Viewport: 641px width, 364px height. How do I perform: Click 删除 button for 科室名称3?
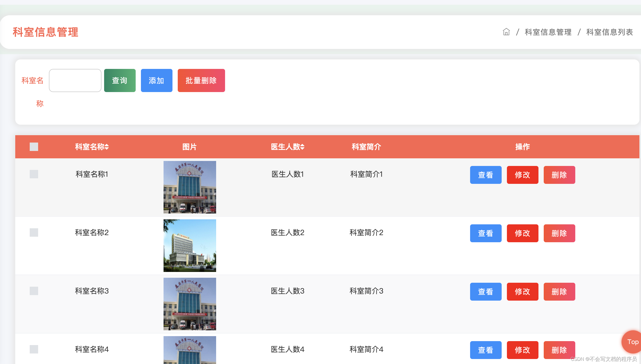(558, 291)
